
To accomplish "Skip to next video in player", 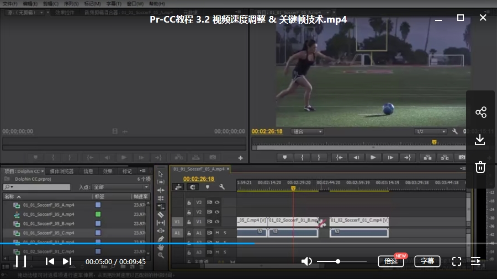I will click(67, 261).
